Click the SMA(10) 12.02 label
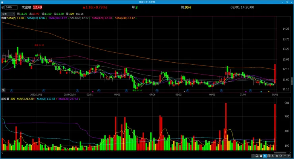This screenshot has height=159, width=294. click(x=36, y=18)
